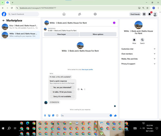Expand Privacy & support section
Screen dimensions: 161x136
click(138, 64)
